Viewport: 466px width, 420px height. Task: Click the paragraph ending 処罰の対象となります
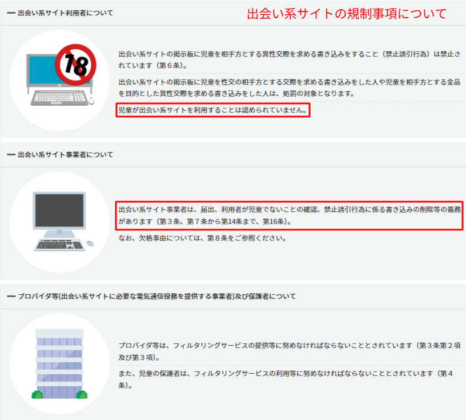290,88
